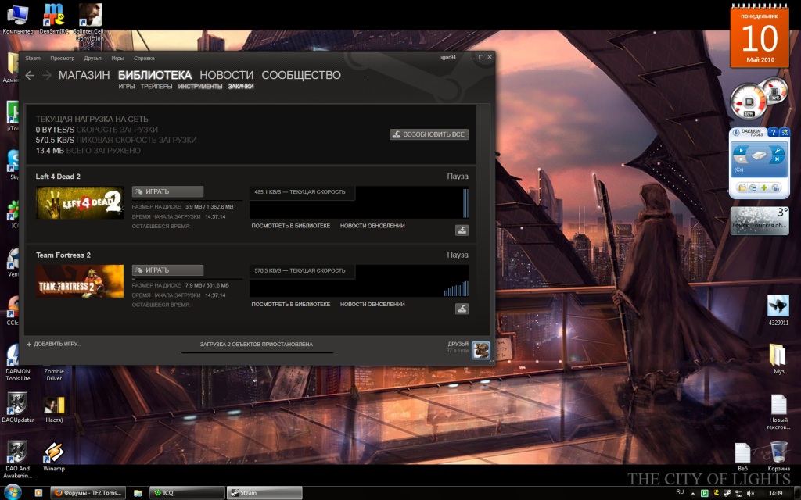Select the ИНСТРУМЕНТЫ library sub-tab
The height and width of the screenshot is (500, 801).
[200, 87]
